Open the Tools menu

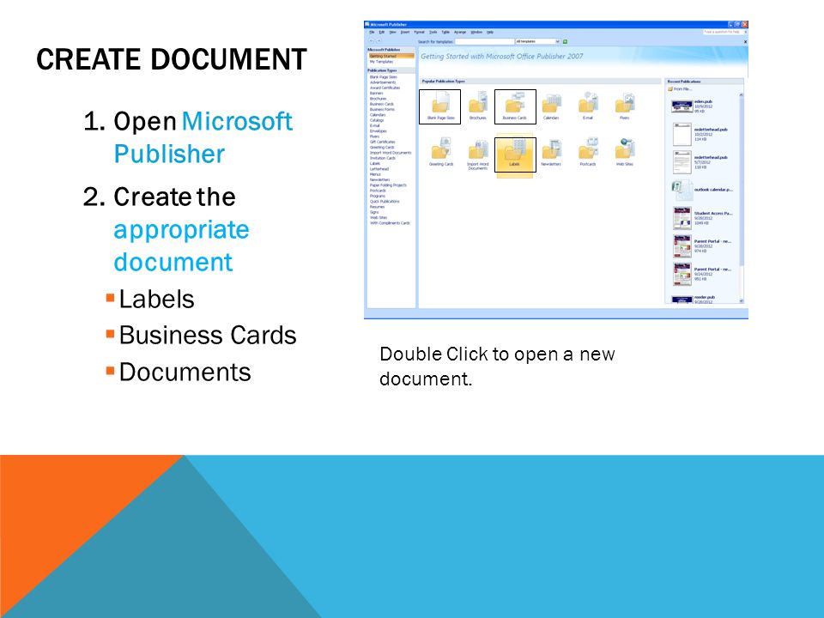pyautogui.click(x=433, y=33)
